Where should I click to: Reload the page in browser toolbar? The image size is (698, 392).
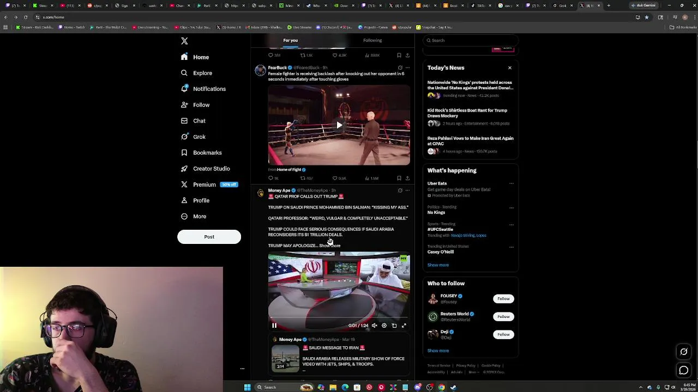pos(25,17)
